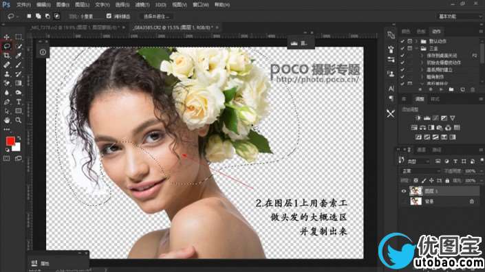
Task: Select the Eyedropper tool
Action: [19, 56]
